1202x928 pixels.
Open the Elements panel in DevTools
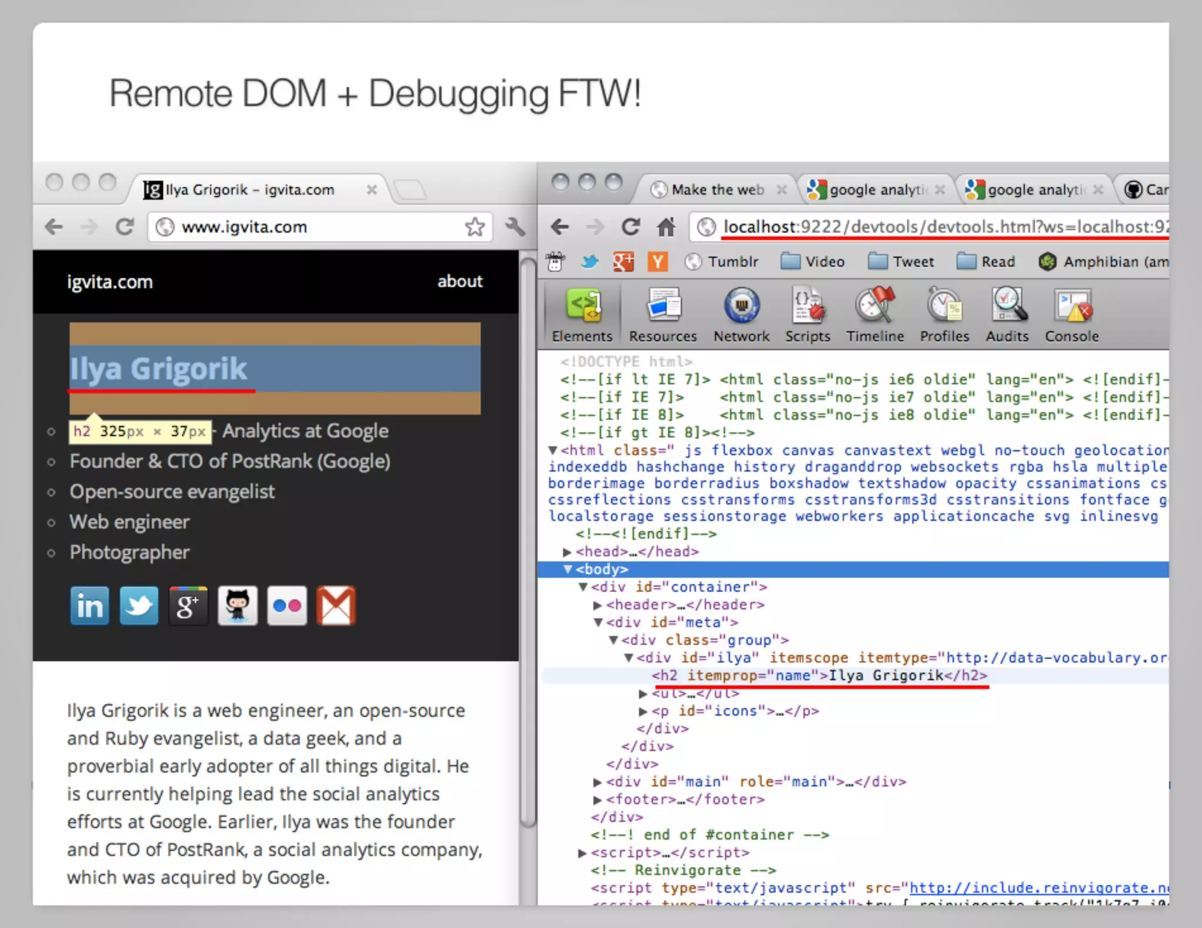coord(582,314)
